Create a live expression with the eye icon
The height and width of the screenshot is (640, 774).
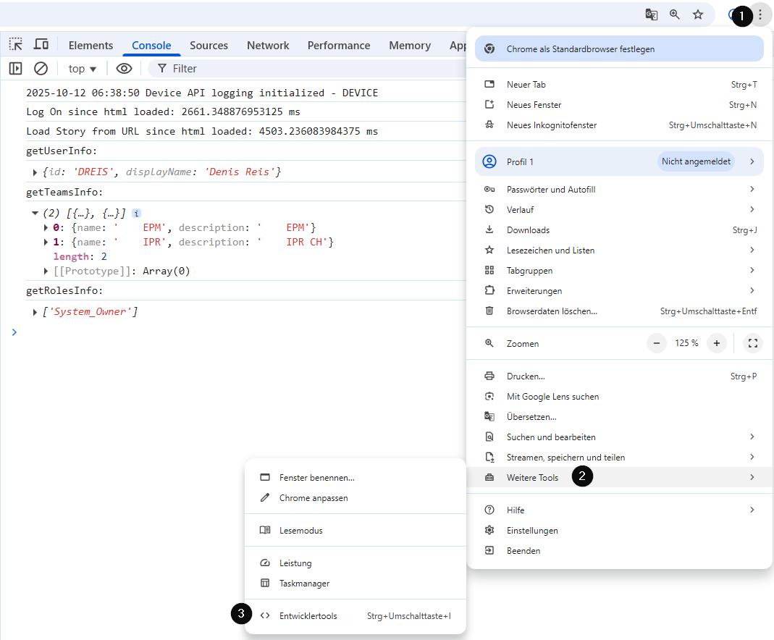point(124,69)
